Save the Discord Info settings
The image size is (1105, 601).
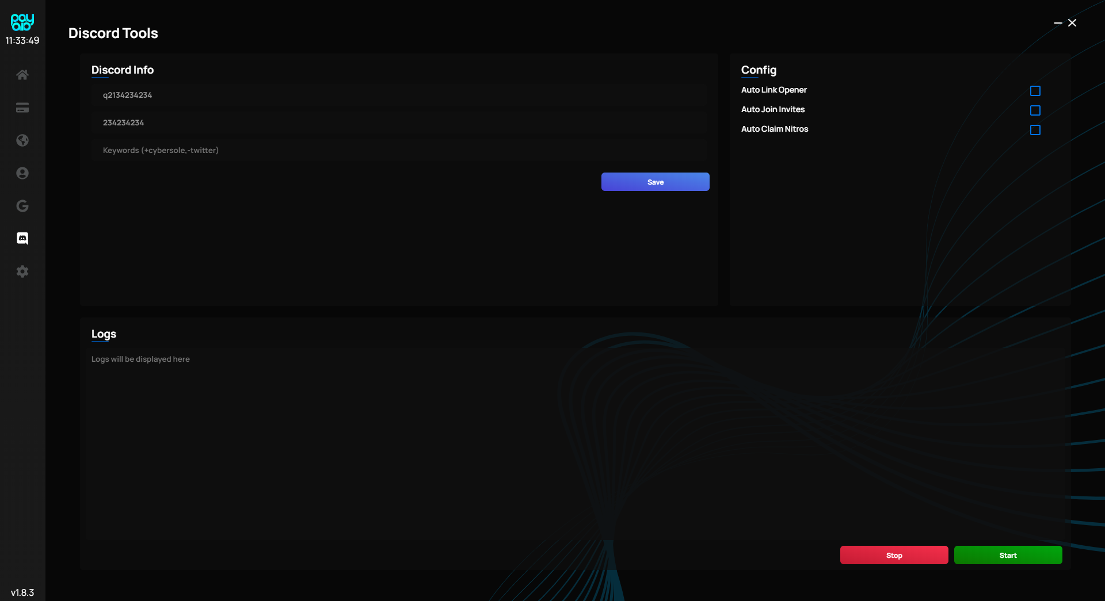(x=655, y=182)
